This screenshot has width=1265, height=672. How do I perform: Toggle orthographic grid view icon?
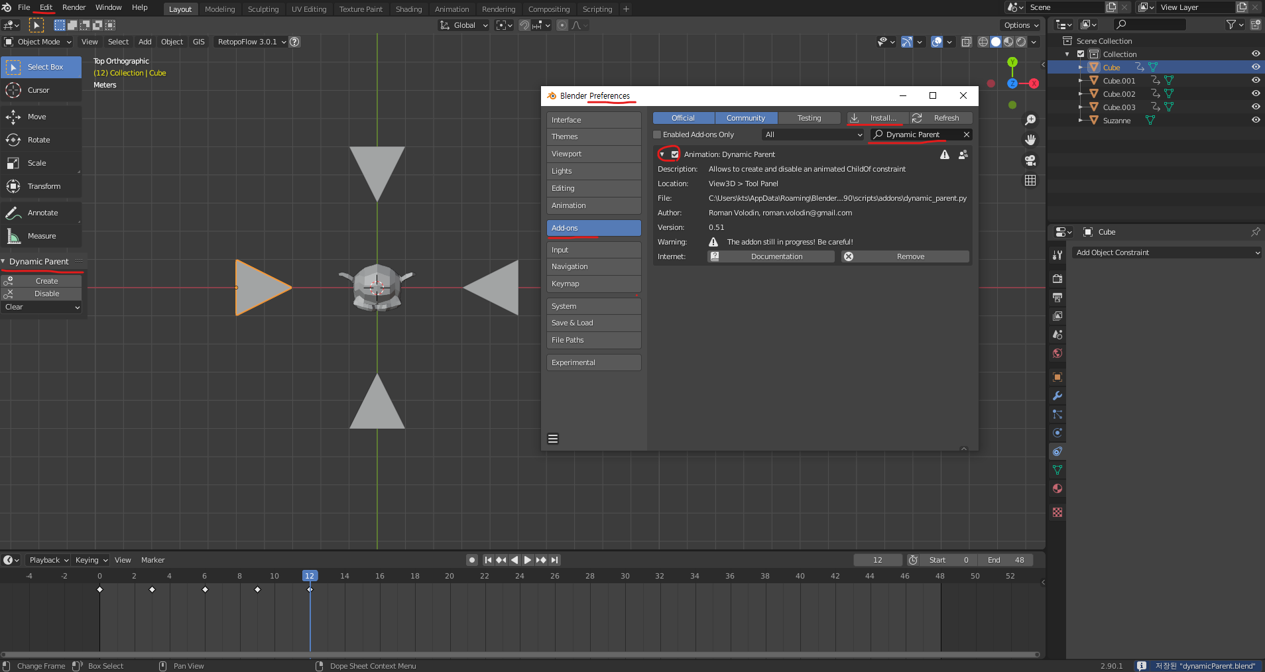pyautogui.click(x=1030, y=180)
